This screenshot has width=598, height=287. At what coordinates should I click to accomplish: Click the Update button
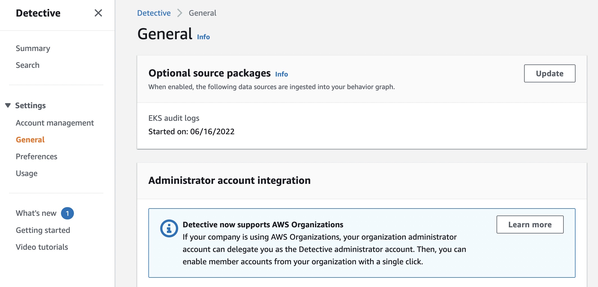click(549, 73)
